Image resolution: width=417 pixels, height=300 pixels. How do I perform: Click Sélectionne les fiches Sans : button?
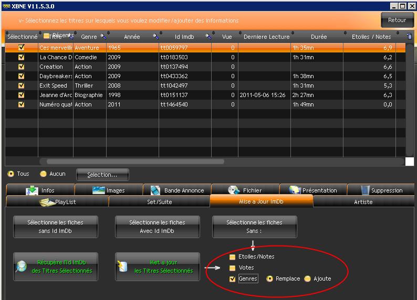click(255, 227)
